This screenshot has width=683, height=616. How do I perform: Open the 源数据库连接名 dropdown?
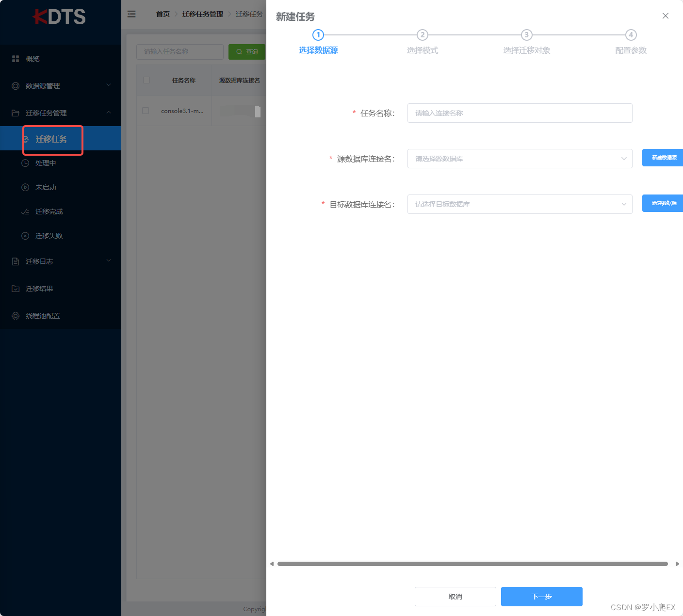520,159
